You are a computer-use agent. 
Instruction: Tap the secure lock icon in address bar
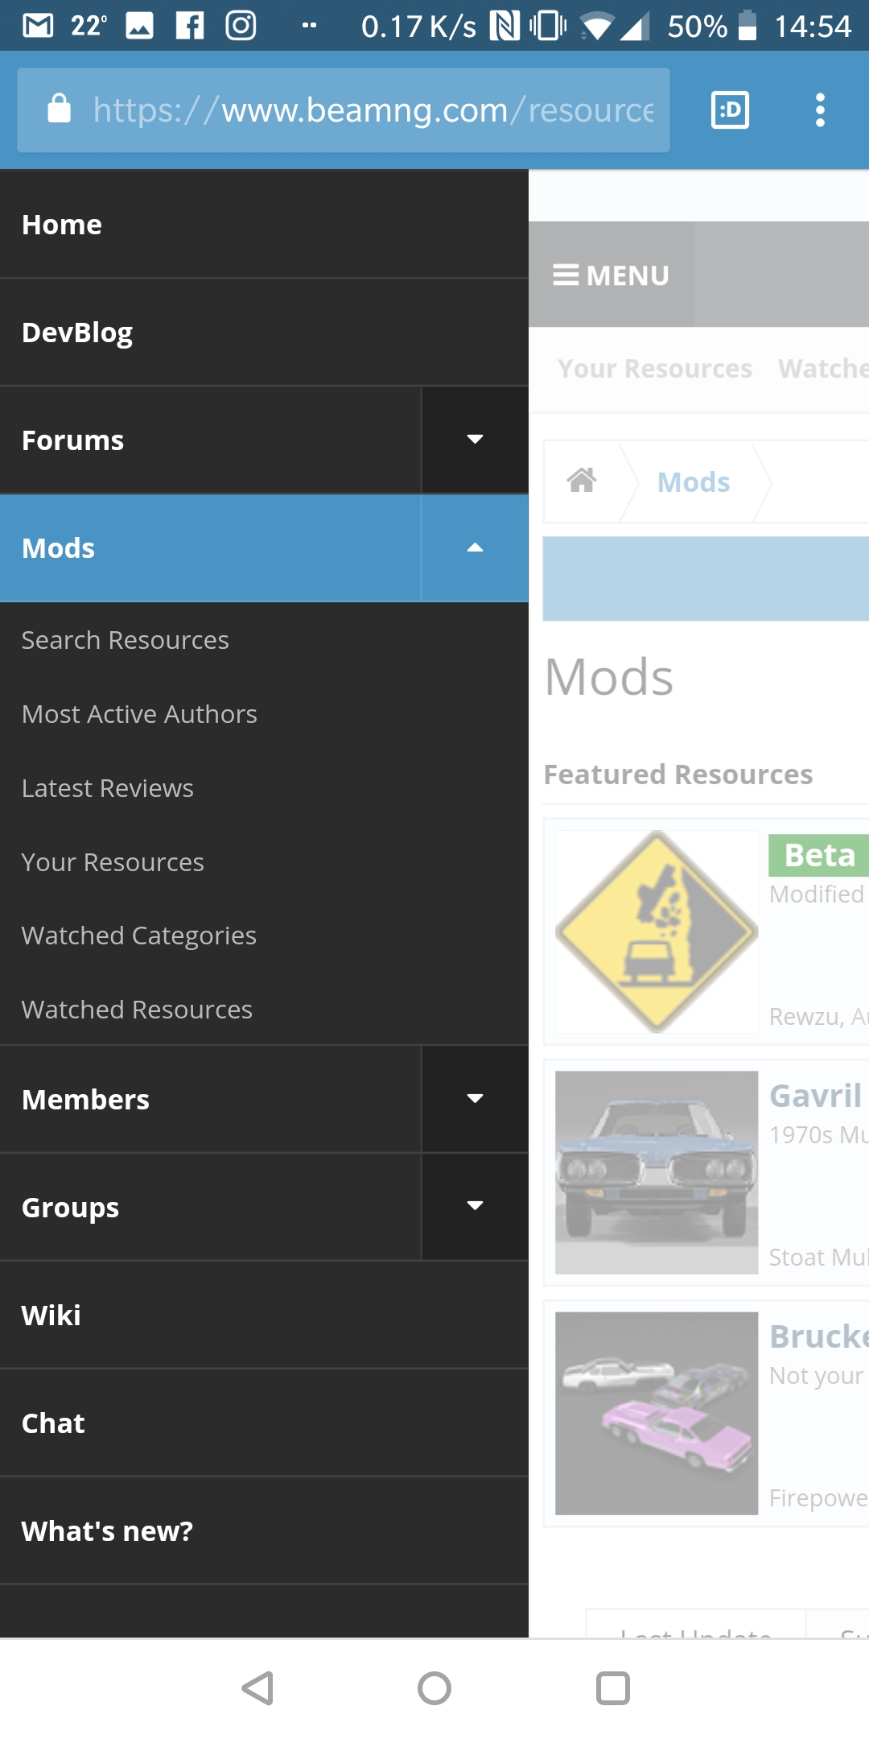tap(60, 108)
